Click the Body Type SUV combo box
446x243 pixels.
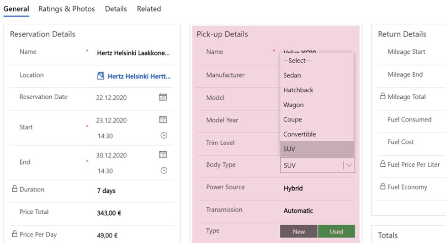tap(318, 165)
